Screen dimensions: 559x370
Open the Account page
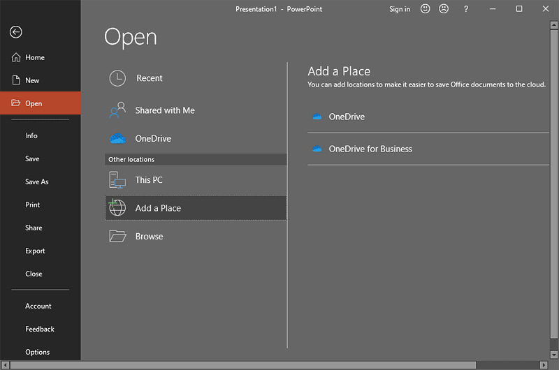(38, 306)
